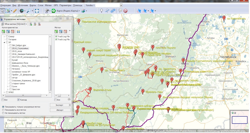Click the magnifier zoom icon

(x=29, y=11)
